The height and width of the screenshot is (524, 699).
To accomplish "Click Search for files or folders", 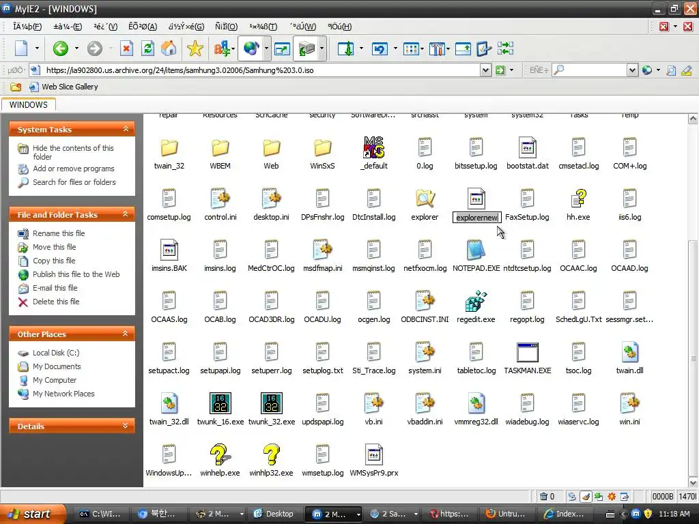I will tap(74, 182).
